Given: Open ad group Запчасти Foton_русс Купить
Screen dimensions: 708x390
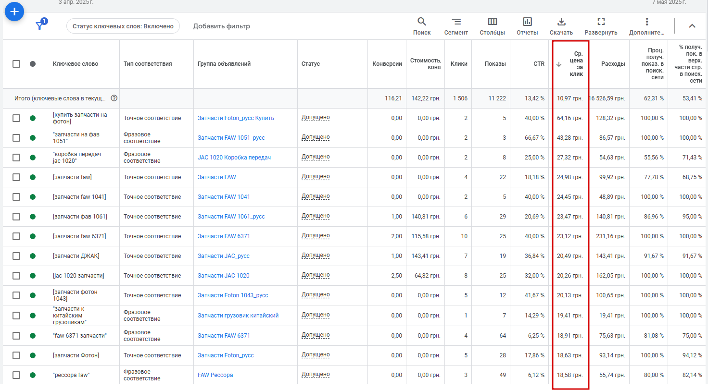Looking at the screenshot, I should (236, 118).
